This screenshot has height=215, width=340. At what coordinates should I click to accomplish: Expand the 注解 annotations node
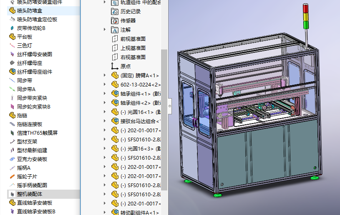[105, 30]
